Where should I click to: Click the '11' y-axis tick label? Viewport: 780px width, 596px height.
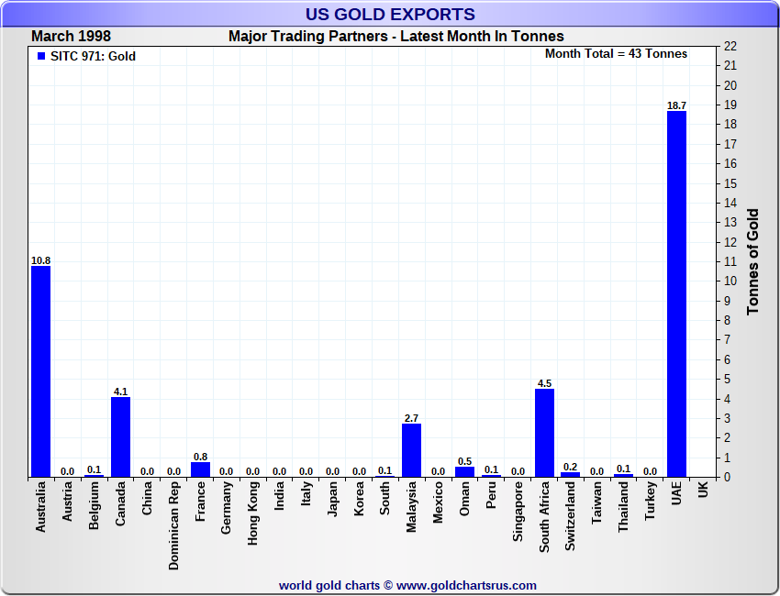pos(730,261)
